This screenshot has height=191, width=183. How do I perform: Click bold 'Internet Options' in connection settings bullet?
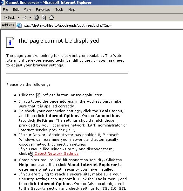coord(63,116)
